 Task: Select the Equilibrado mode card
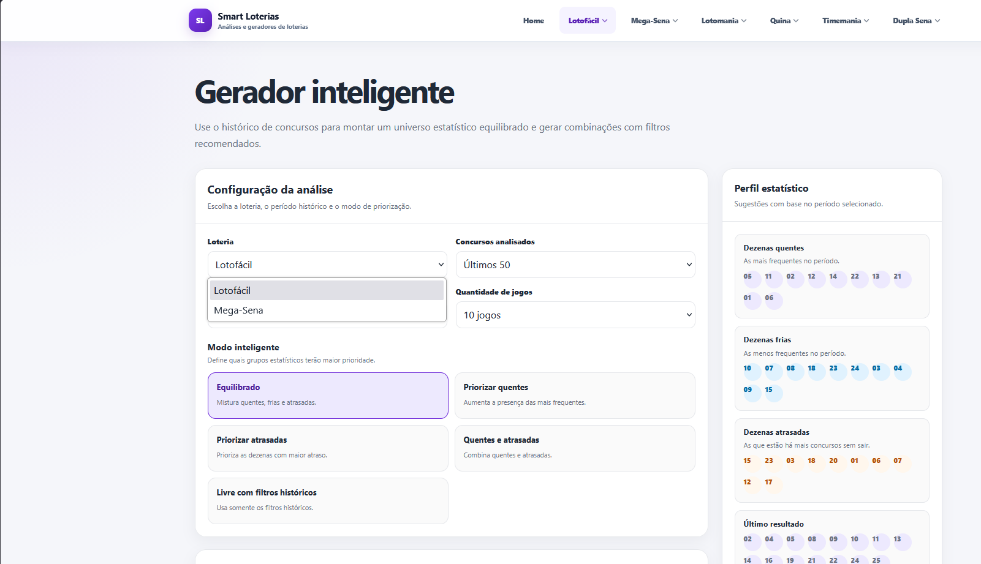pos(328,396)
